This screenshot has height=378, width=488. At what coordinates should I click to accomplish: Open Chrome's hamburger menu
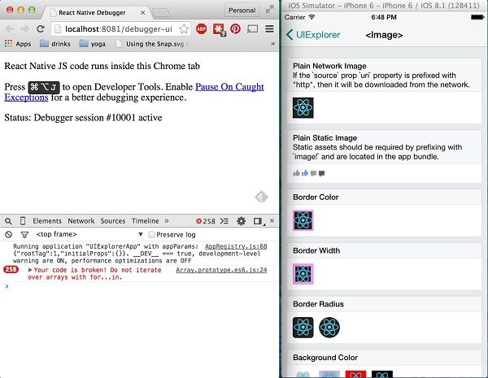[269, 29]
